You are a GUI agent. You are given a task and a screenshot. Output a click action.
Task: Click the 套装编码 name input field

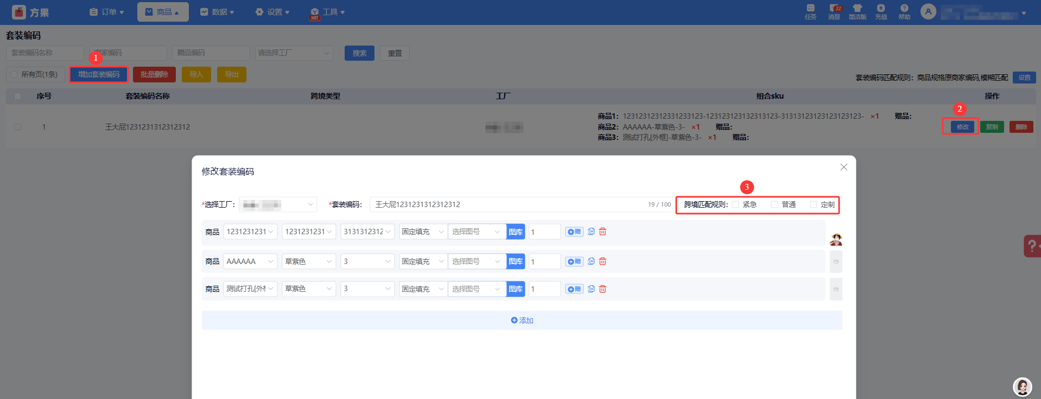[507, 204]
